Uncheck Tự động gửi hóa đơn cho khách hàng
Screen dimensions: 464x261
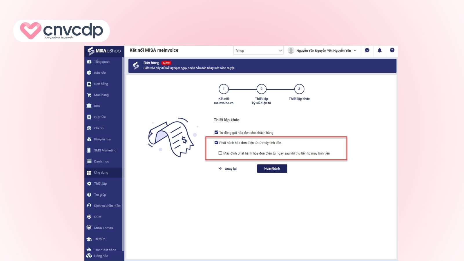[x=216, y=133]
